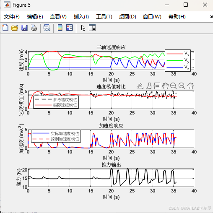
Task: Open the 插入(I) menu
Action: coord(81,17)
